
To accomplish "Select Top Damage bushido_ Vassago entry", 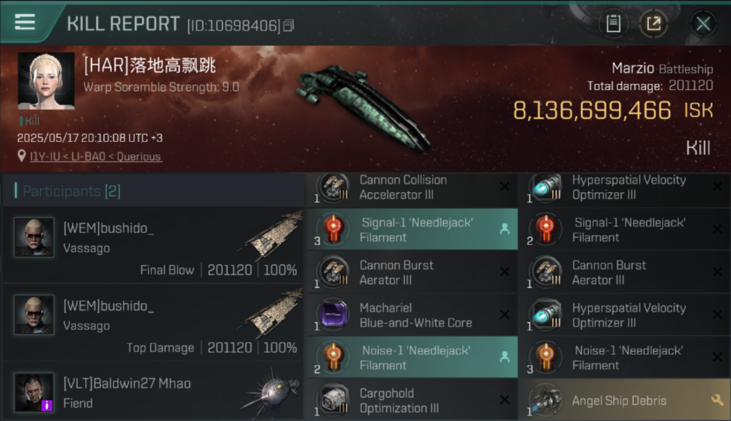I will pyautogui.click(x=153, y=323).
